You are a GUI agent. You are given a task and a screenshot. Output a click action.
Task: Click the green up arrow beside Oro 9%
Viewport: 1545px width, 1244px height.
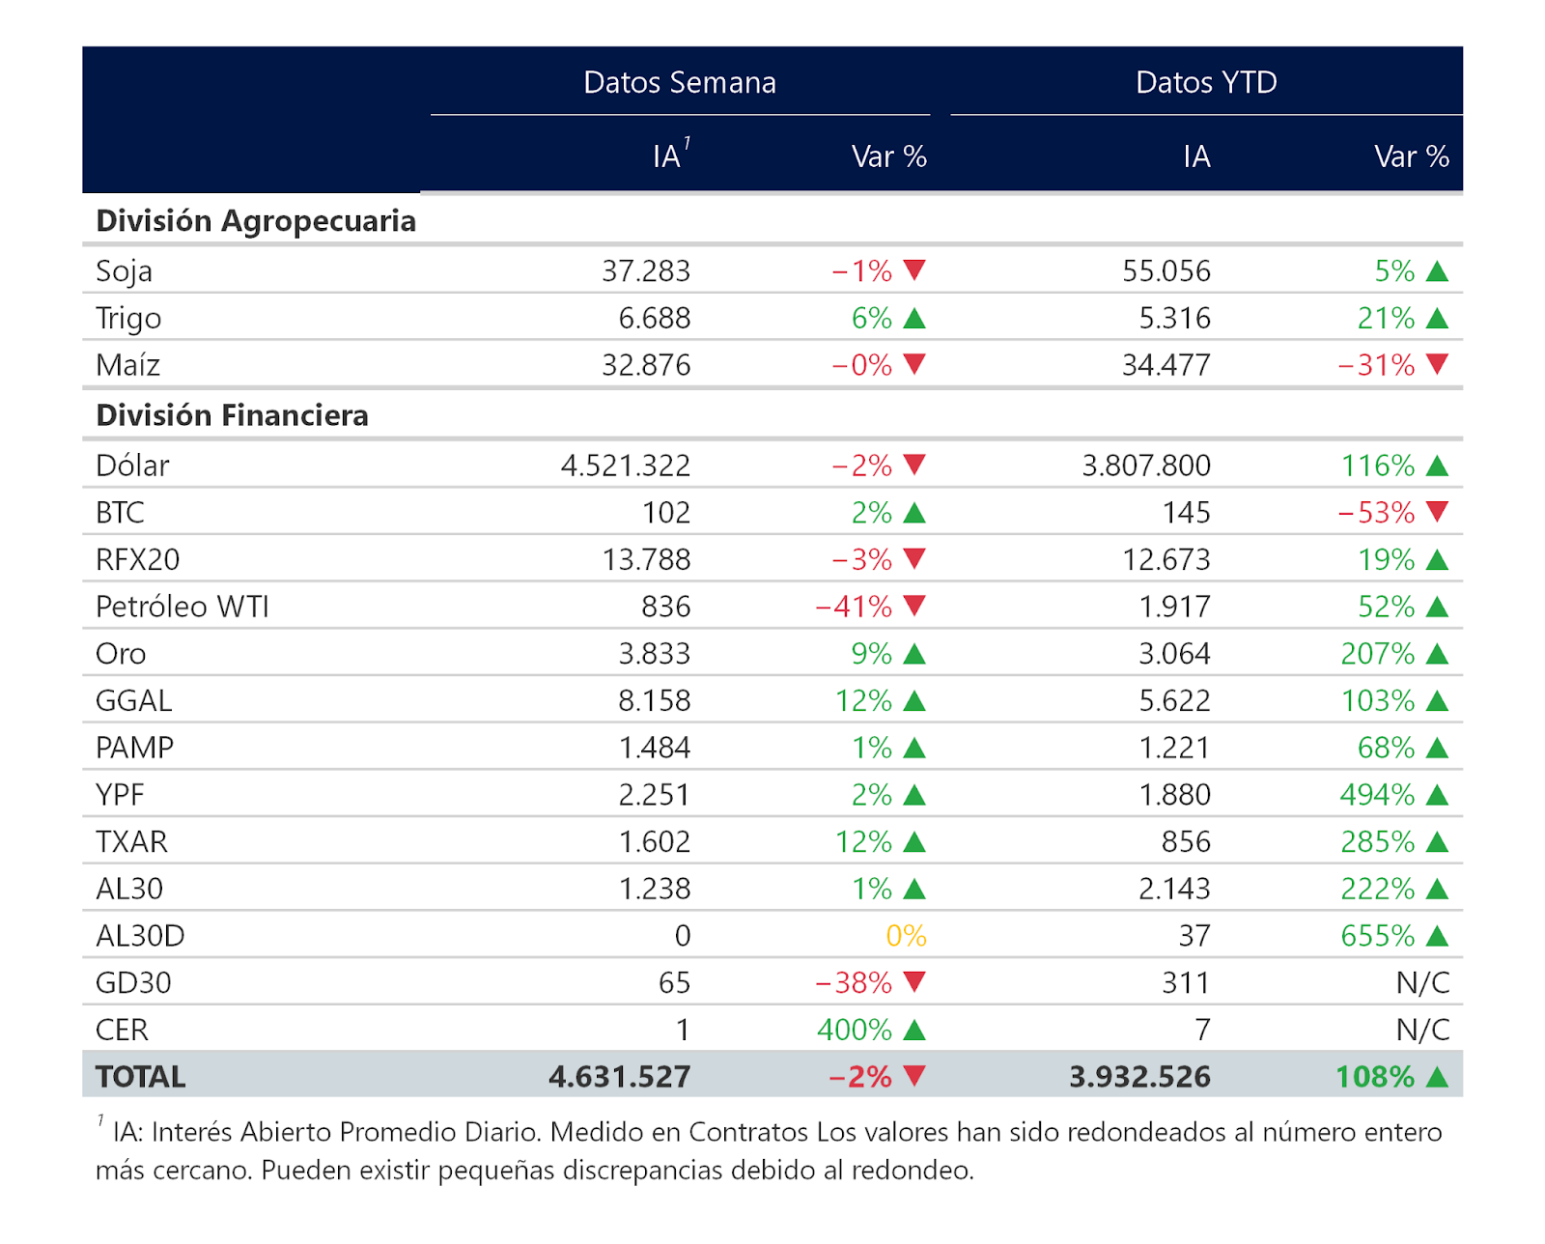click(x=914, y=654)
